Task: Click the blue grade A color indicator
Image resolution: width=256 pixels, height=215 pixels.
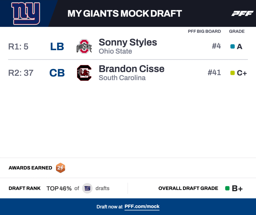Action: [232, 46]
